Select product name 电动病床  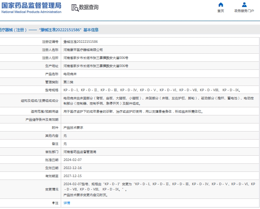click(70, 74)
